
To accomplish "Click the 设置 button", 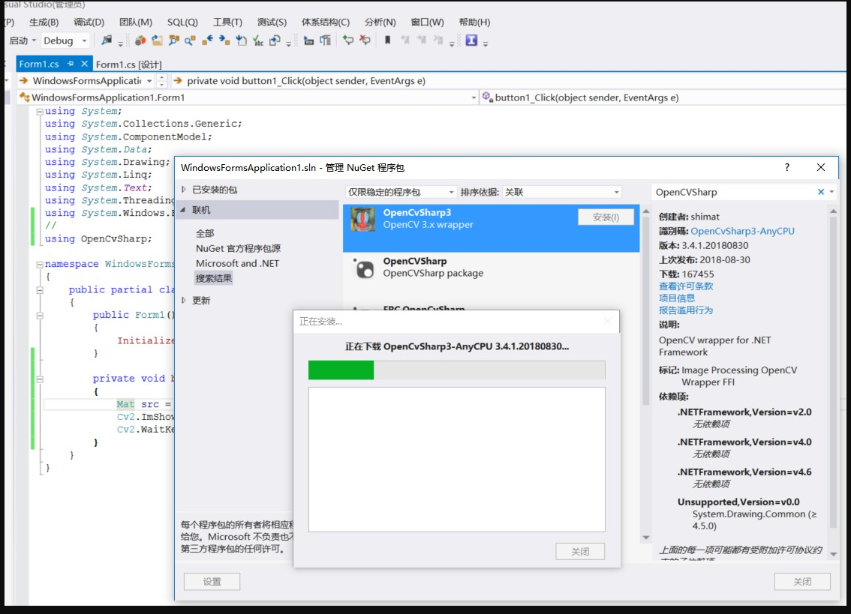I will [x=212, y=582].
